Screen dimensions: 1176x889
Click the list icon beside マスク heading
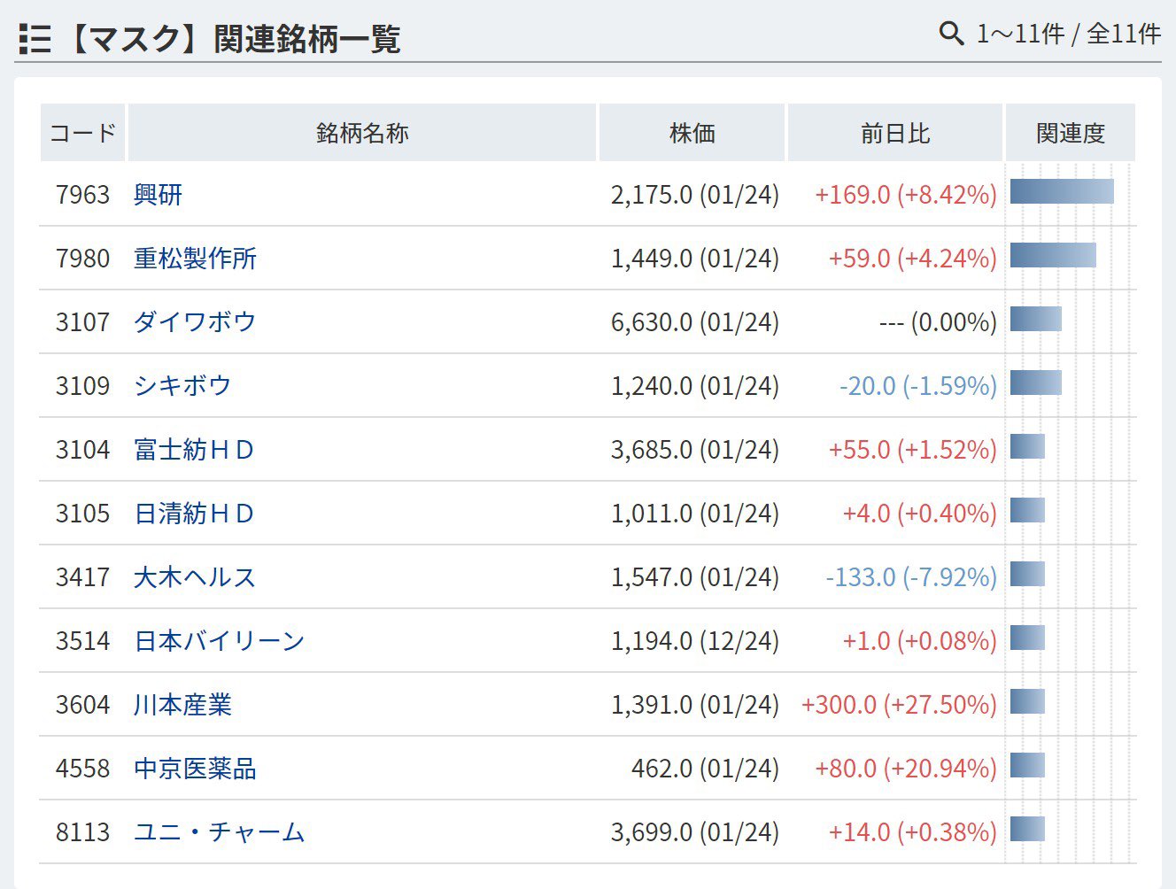pos(35,39)
